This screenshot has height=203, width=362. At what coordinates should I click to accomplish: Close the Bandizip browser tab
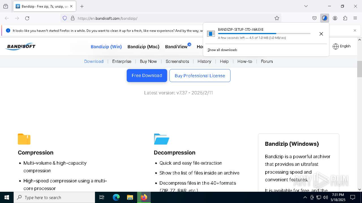tap(71, 6)
